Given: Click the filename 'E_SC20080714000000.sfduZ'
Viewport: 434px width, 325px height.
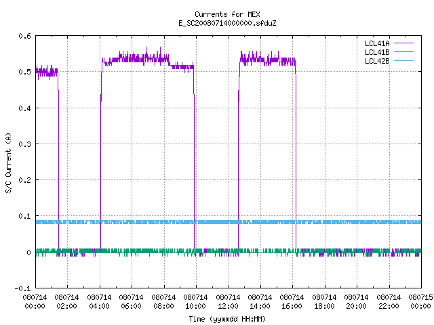Looking at the screenshot, I should point(227,23).
